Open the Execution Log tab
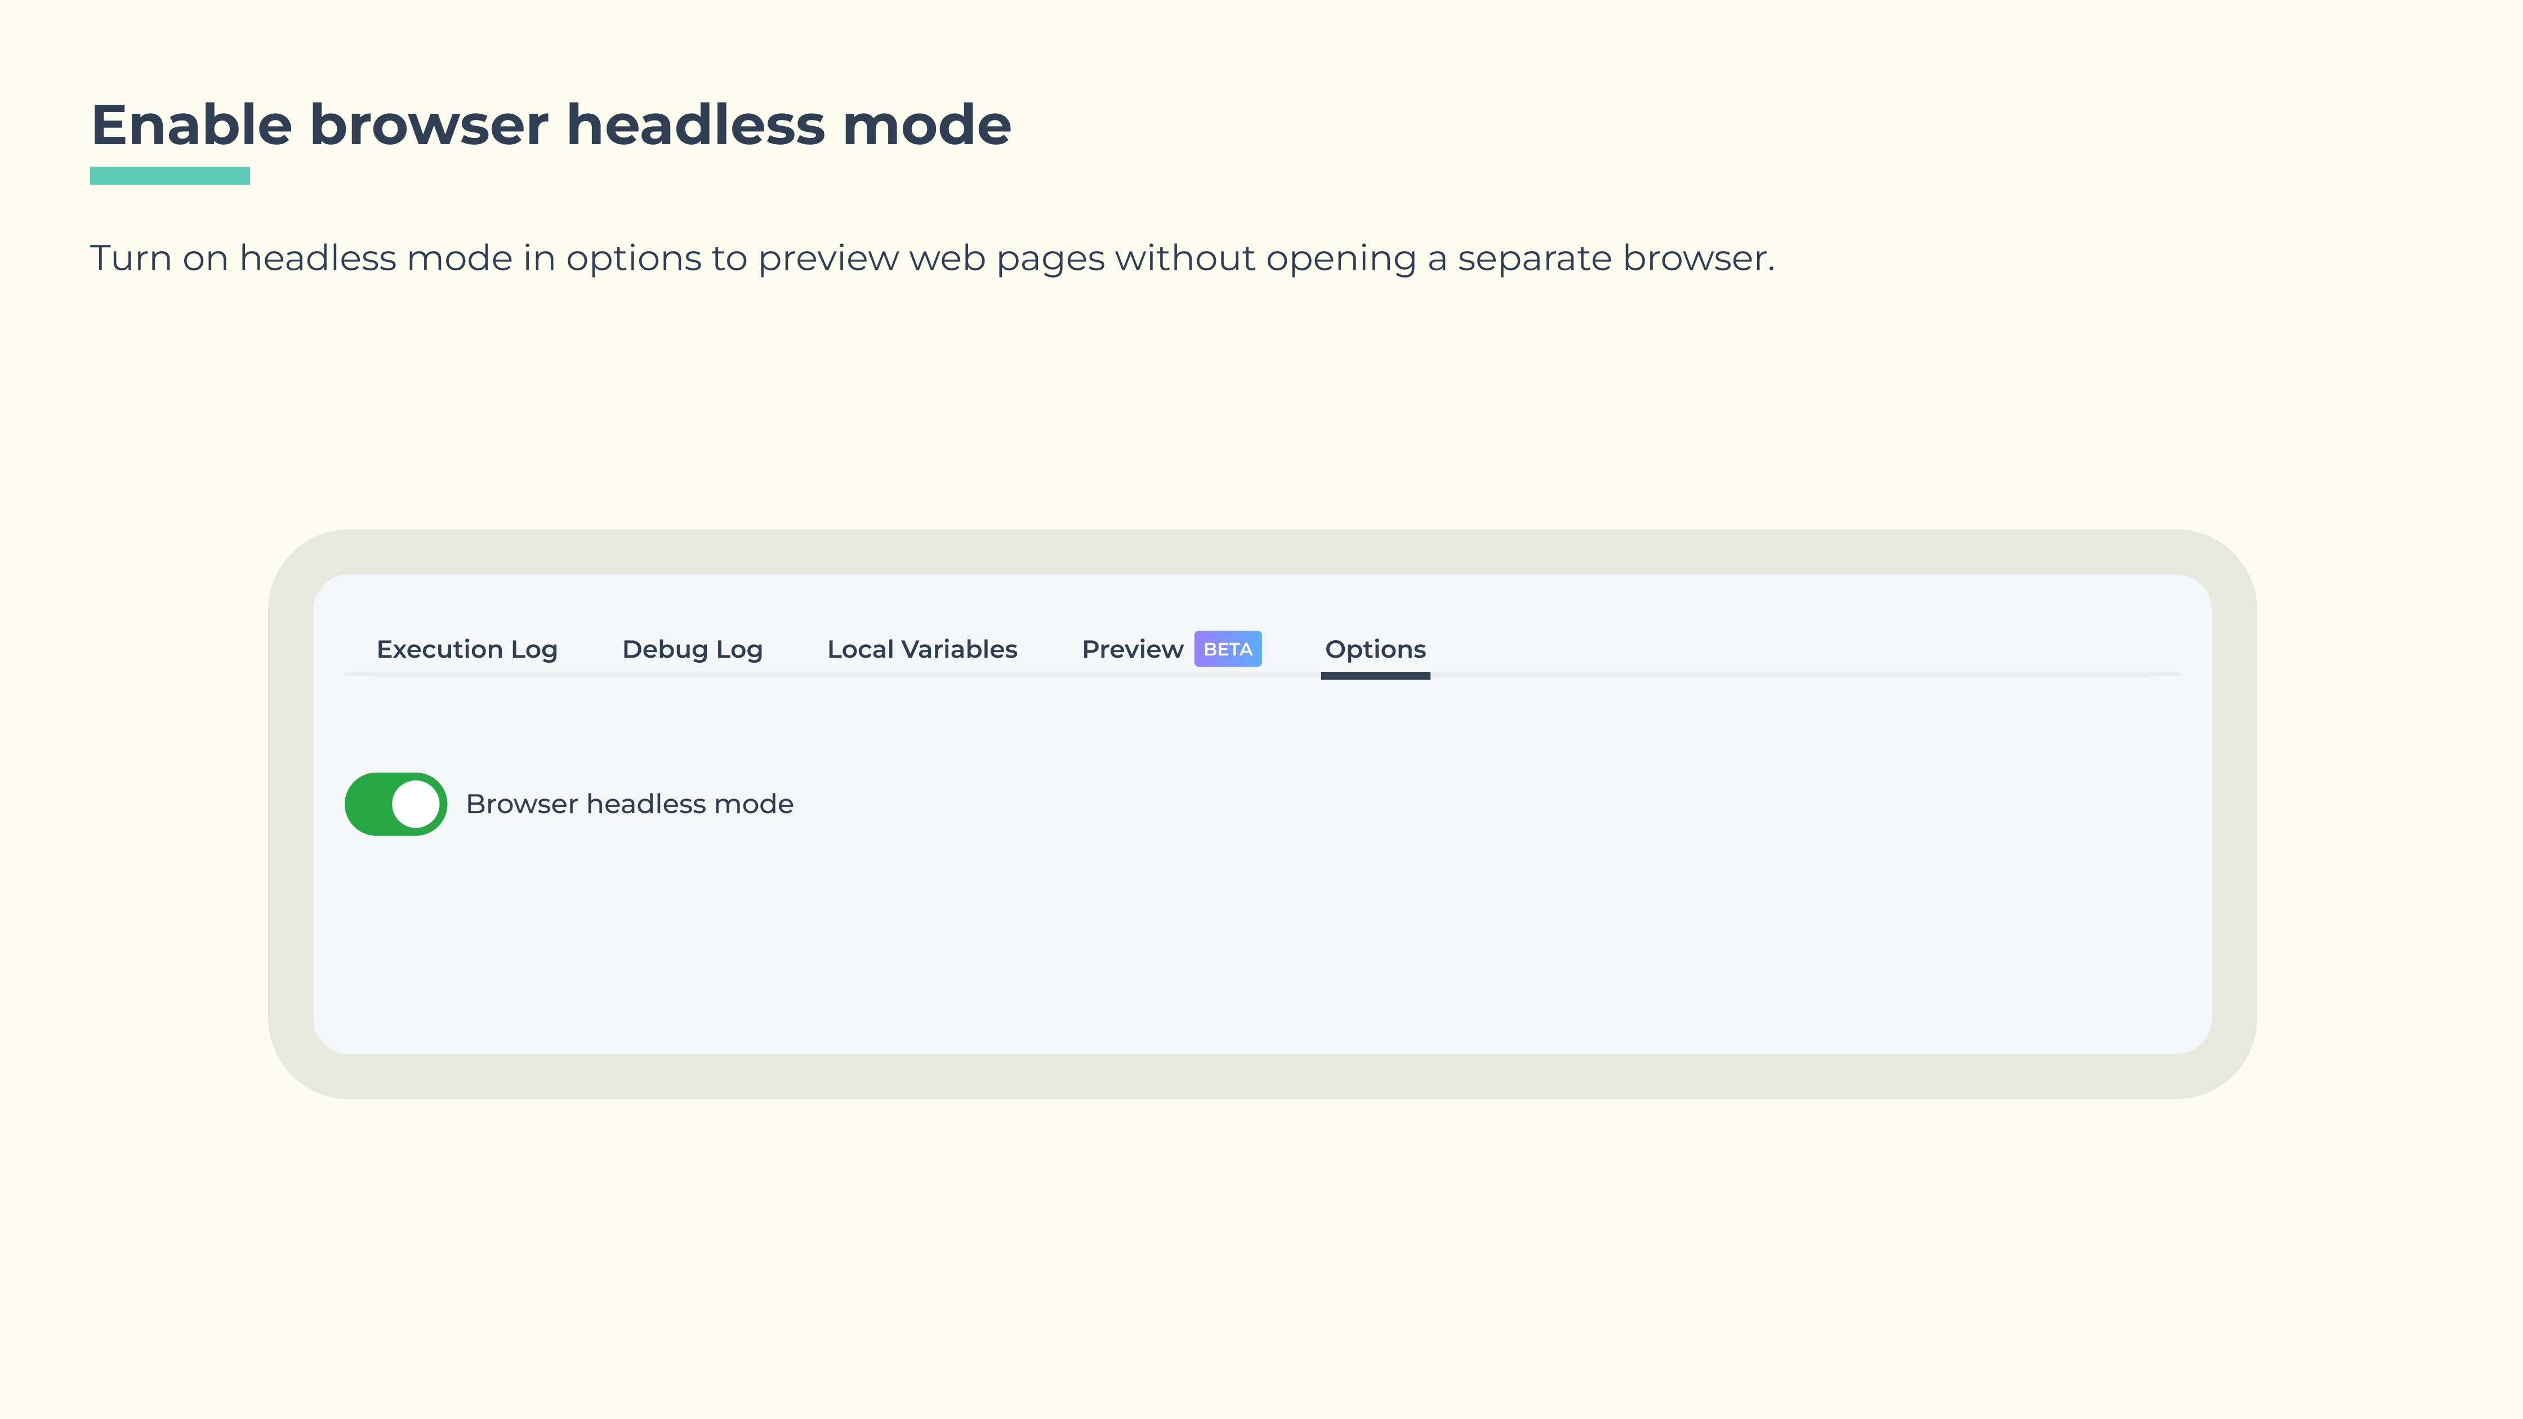 (466, 649)
